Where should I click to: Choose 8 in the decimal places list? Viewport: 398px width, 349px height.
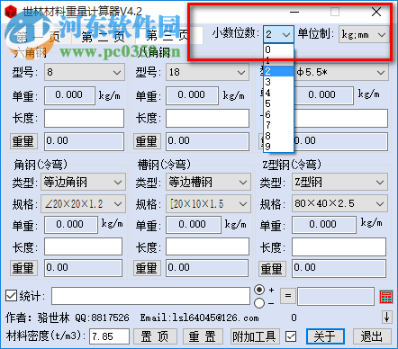tap(278, 136)
